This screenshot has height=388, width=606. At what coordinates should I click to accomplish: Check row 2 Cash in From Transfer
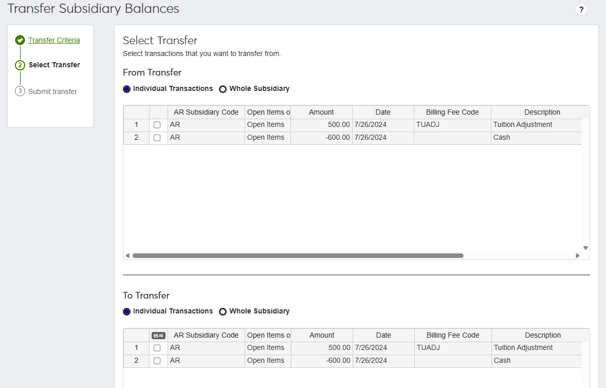[157, 138]
